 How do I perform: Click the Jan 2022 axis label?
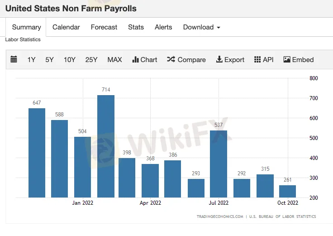(x=83, y=203)
